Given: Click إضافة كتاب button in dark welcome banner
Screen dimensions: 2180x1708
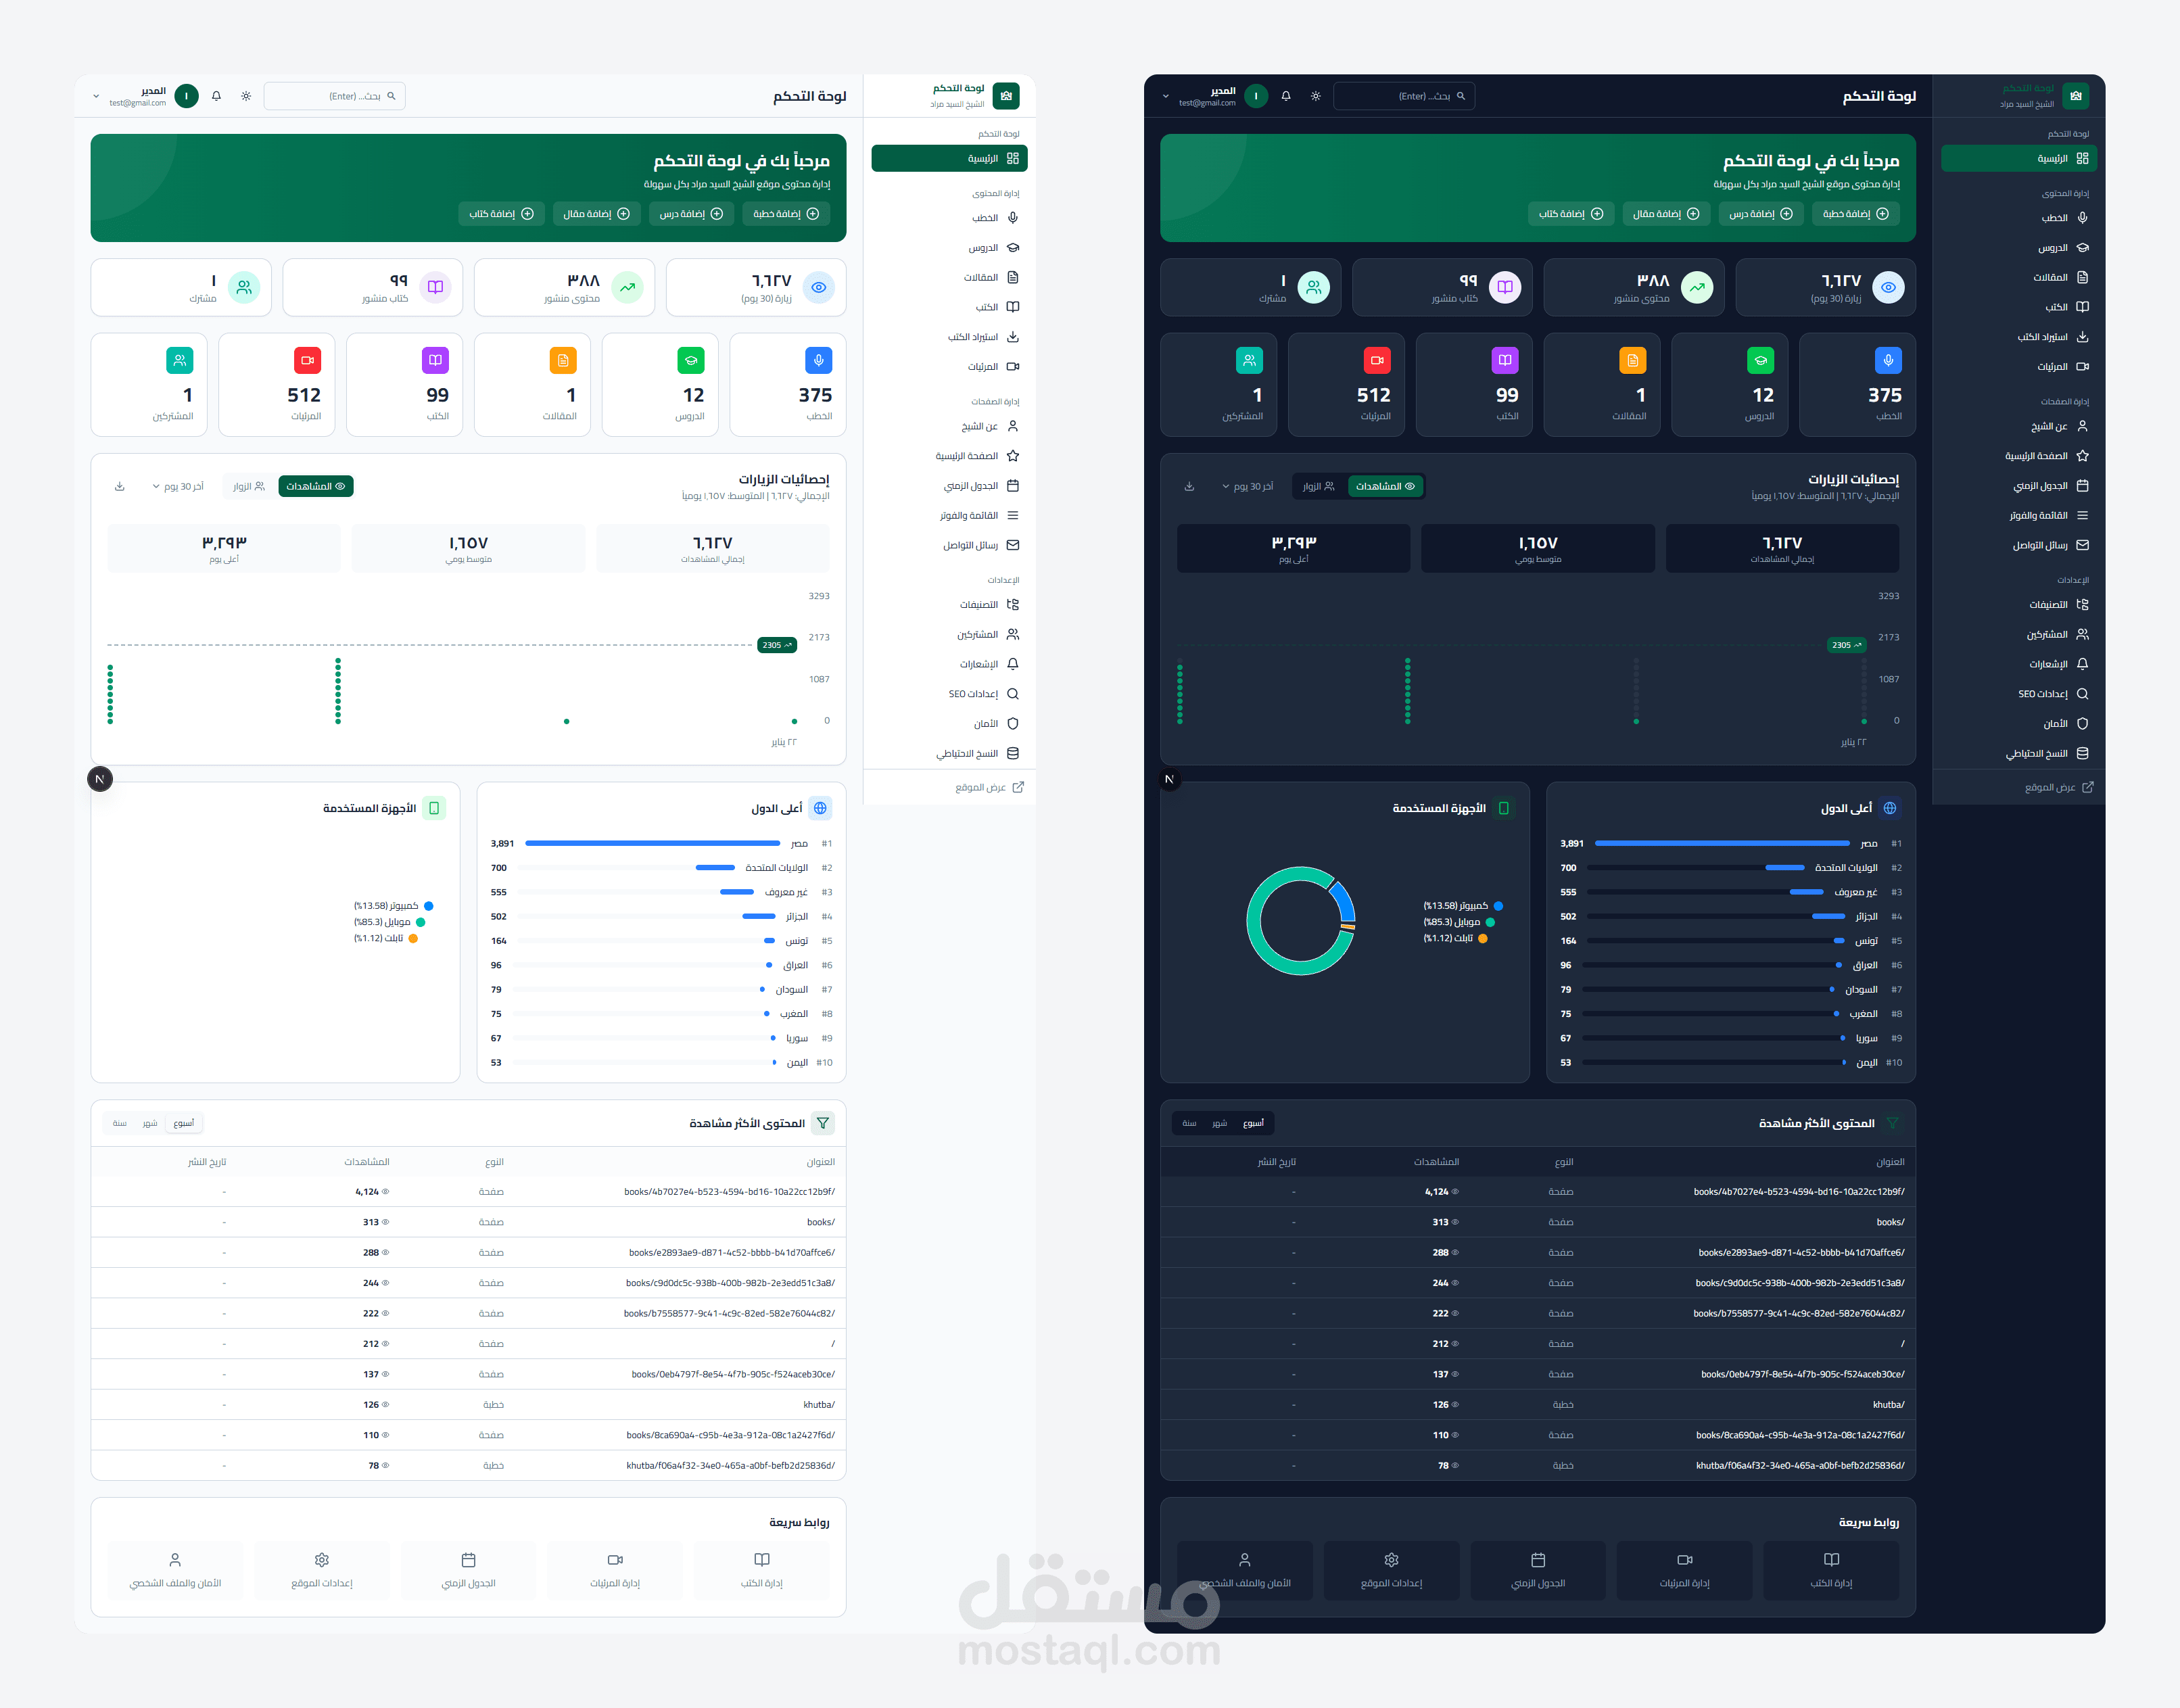Looking at the screenshot, I should (1571, 214).
